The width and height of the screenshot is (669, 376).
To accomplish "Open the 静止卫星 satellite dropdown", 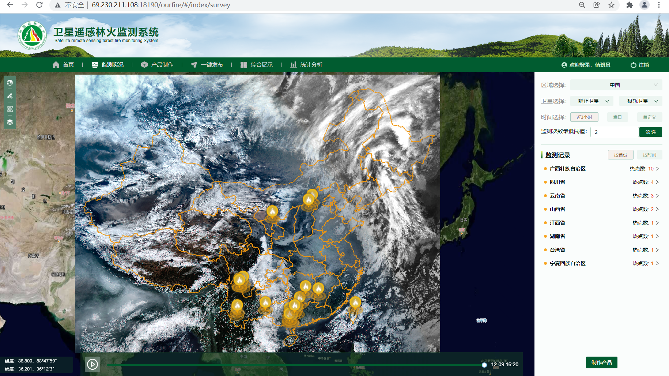I will click(592, 101).
